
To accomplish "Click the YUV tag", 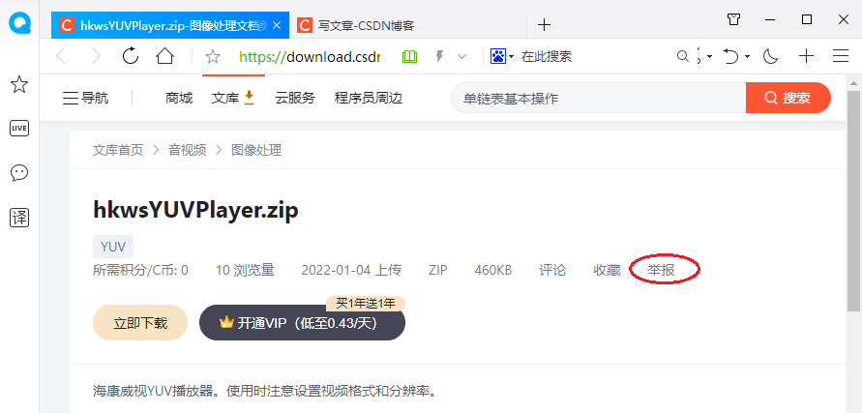I will 113,247.
